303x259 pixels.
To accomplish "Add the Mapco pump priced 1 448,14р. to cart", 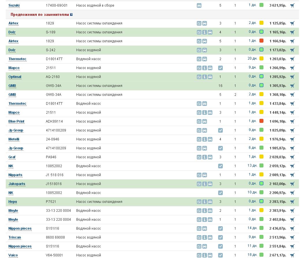I will pos(292,113).
